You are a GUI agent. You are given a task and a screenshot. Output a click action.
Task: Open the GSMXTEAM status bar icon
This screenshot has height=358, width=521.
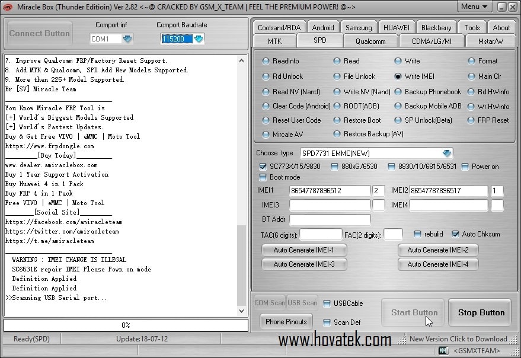[442, 351]
